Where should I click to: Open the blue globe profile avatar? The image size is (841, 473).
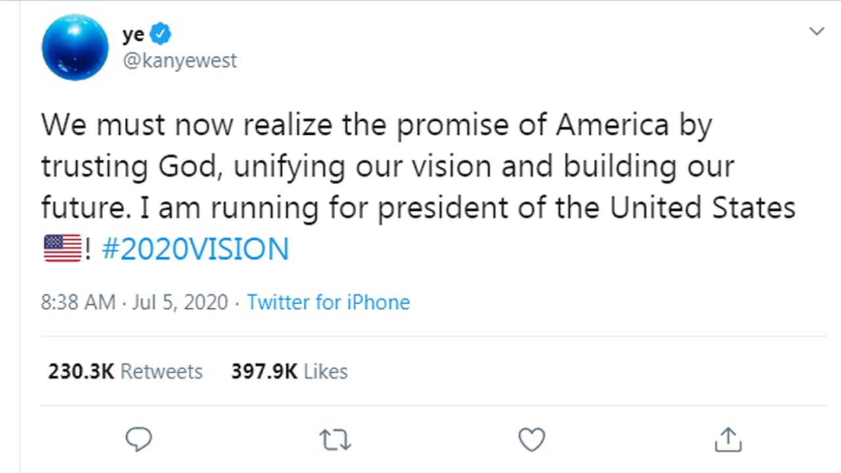tap(75, 47)
